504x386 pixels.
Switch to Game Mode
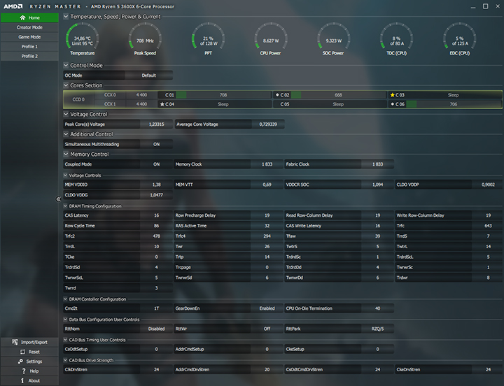pos(29,37)
